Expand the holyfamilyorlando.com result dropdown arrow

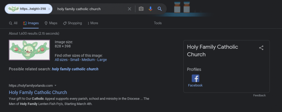click(x=55, y=86)
